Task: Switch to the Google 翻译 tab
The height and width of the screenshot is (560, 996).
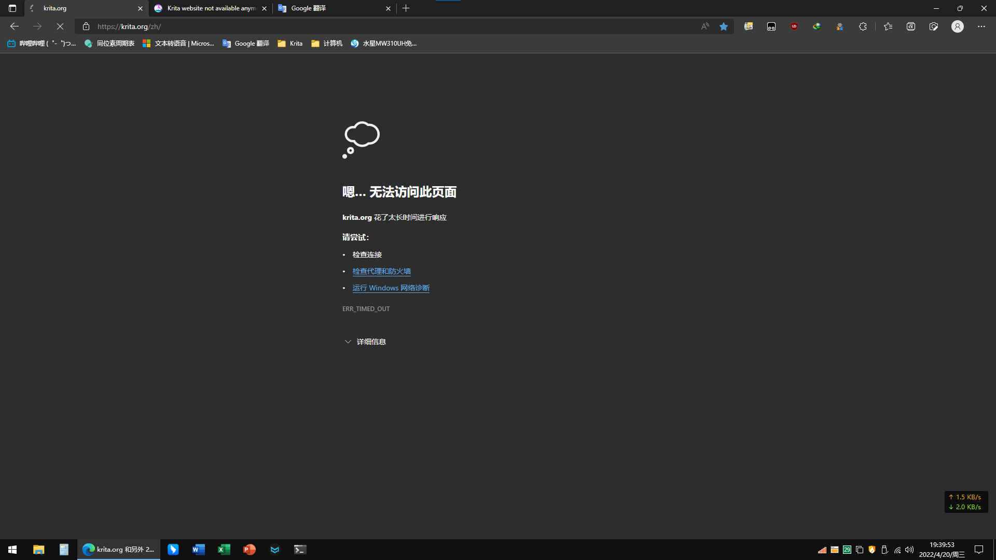Action: [332, 8]
